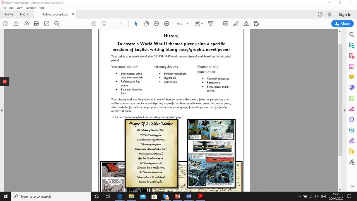The width and height of the screenshot is (357, 201).
Task: Close the History prompt.pdf tab
Action: click(x=73, y=14)
